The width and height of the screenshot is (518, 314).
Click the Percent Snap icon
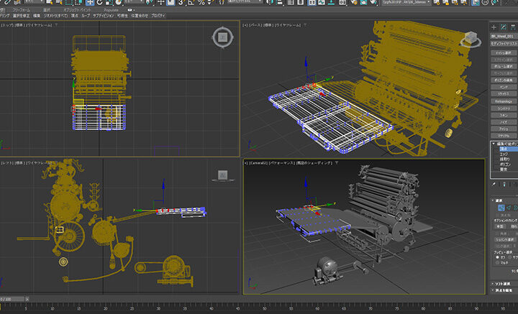pos(201,3)
